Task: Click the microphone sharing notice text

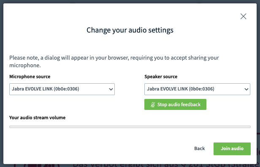Action: point(114,61)
